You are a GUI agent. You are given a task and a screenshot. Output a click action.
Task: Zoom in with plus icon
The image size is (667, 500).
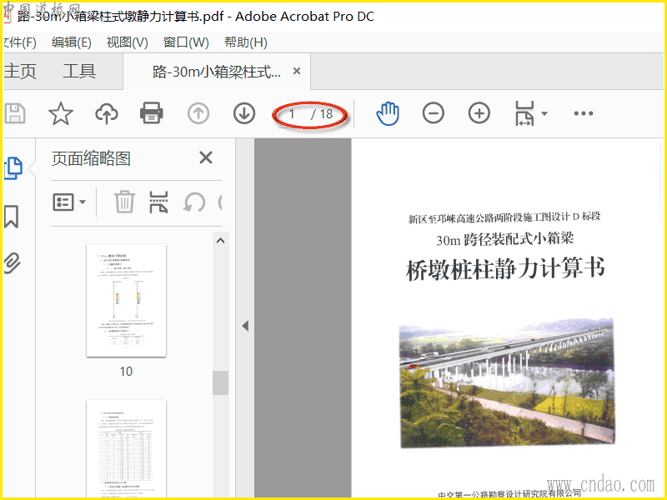click(479, 113)
